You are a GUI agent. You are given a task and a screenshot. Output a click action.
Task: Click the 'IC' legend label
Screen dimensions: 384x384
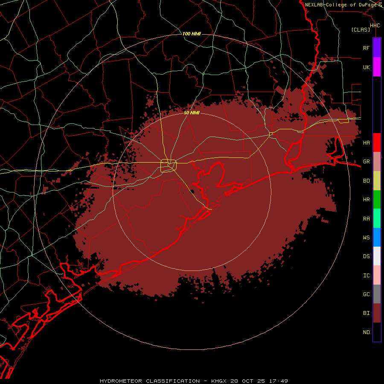pyautogui.click(x=367, y=276)
